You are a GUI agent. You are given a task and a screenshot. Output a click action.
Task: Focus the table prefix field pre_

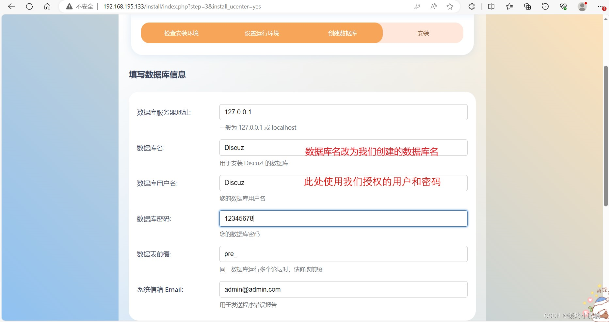[343, 254]
